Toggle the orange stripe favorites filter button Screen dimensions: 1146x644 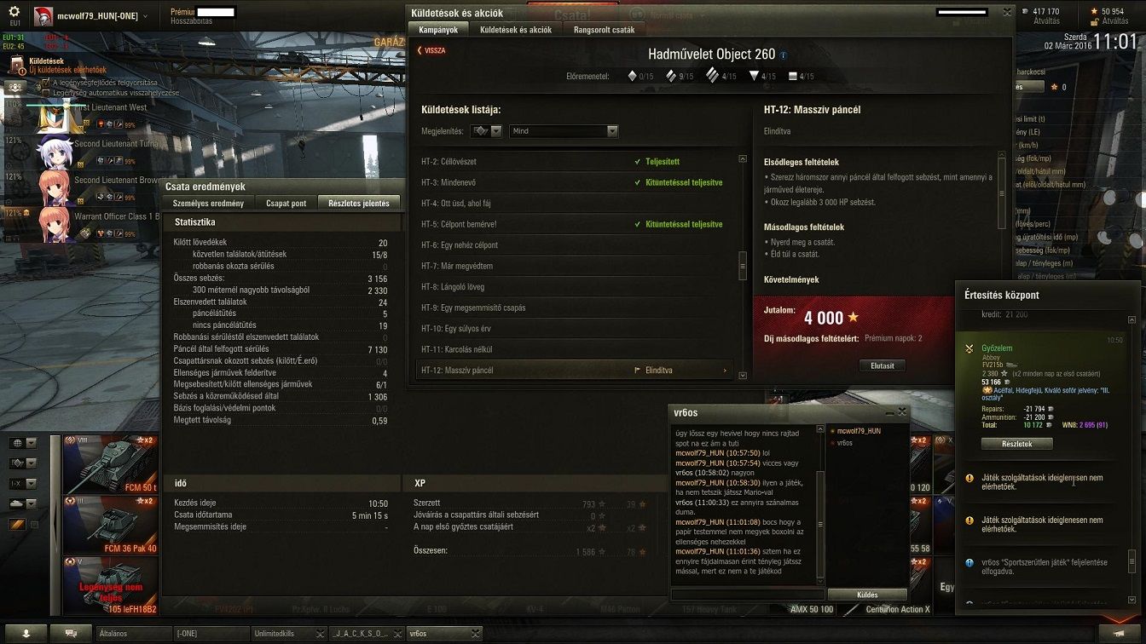pos(17,525)
